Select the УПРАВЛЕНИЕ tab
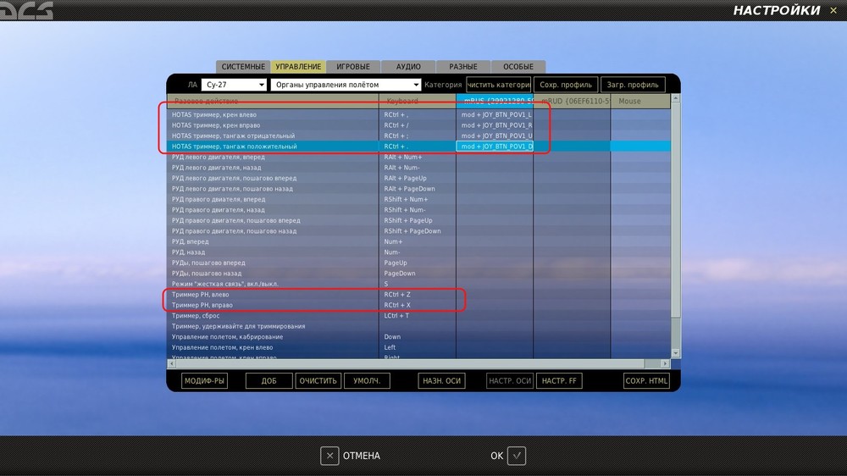 click(298, 66)
